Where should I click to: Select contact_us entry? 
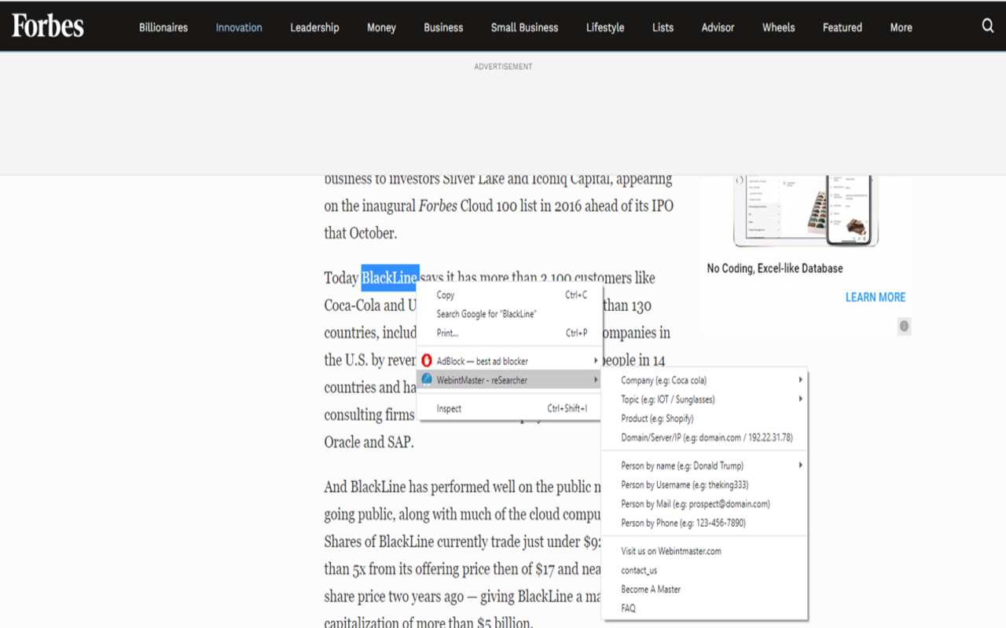pos(705,570)
